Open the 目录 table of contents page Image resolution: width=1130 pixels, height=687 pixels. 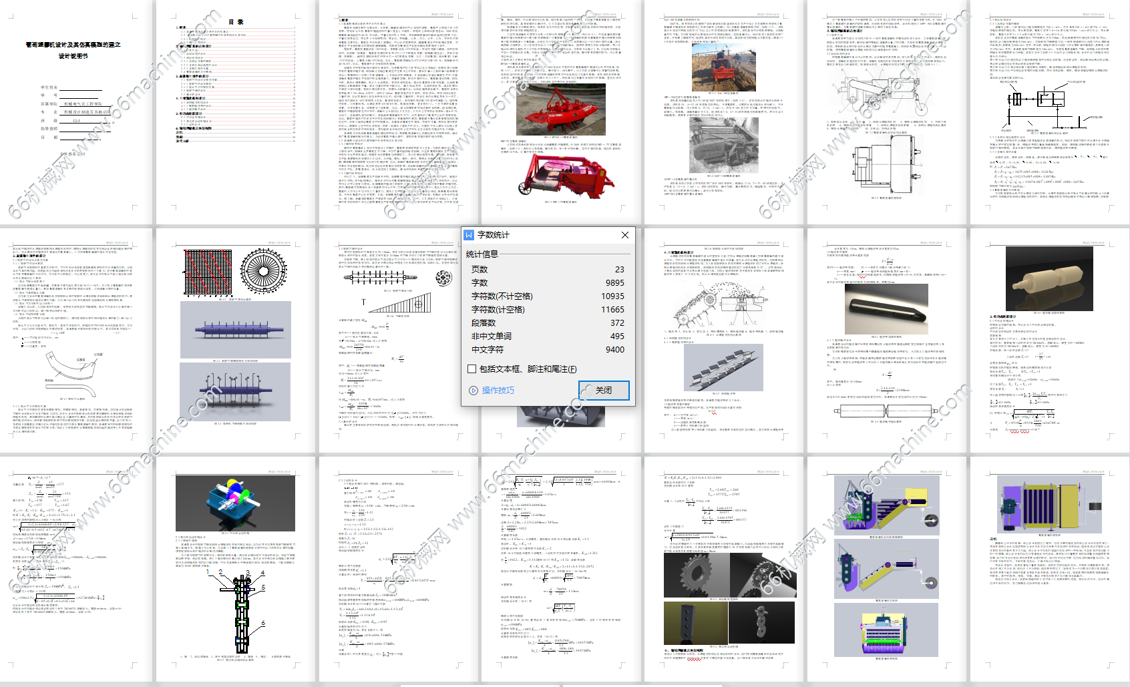[x=236, y=112]
